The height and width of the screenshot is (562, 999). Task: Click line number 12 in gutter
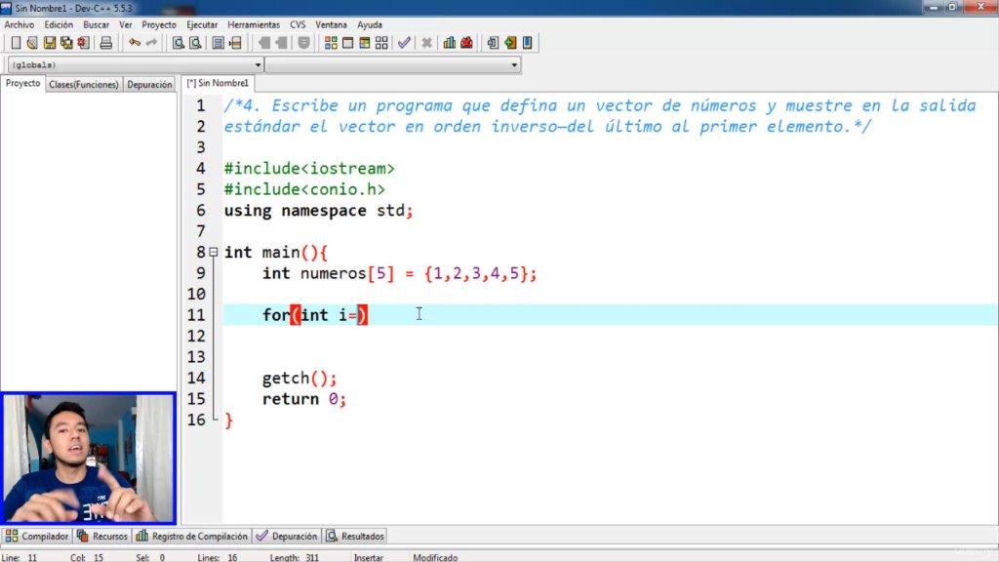click(196, 336)
